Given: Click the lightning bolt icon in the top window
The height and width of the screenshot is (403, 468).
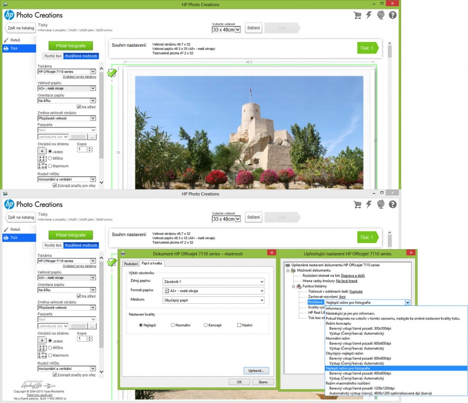Looking at the screenshot, I should 369,15.
